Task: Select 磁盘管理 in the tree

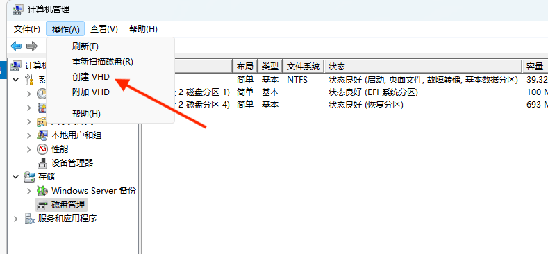Action: coord(68,205)
